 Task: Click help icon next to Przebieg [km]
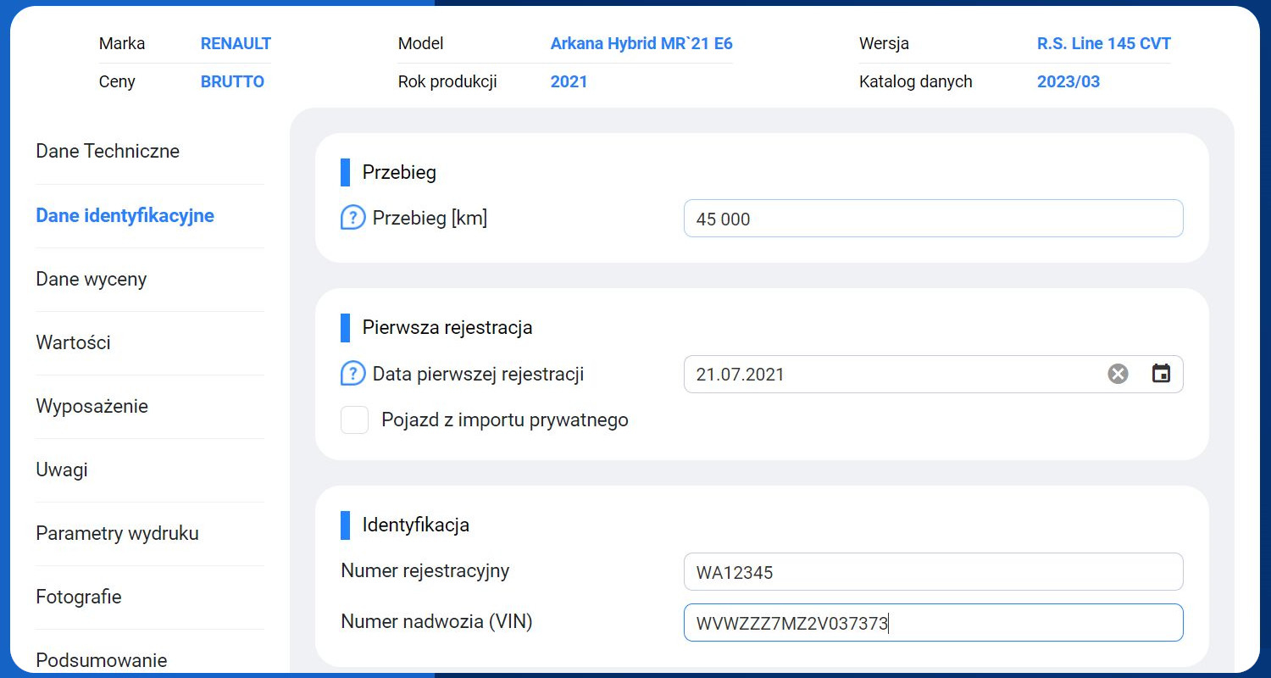point(352,219)
